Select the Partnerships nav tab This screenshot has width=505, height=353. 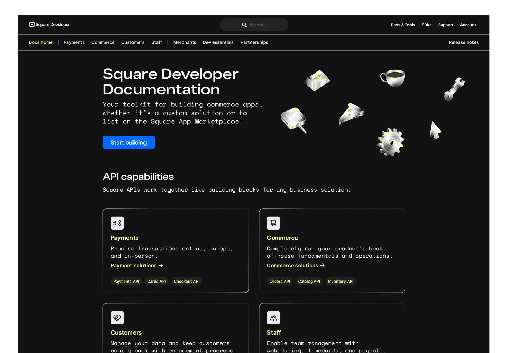(254, 42)
